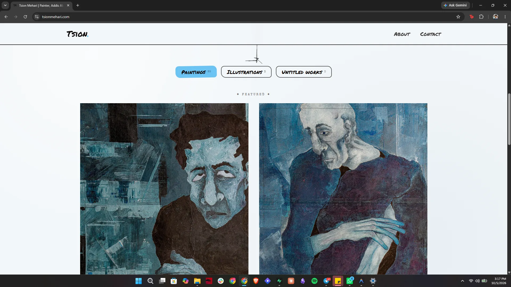
Task: Show hidden system tray icons
Action: 462,281
